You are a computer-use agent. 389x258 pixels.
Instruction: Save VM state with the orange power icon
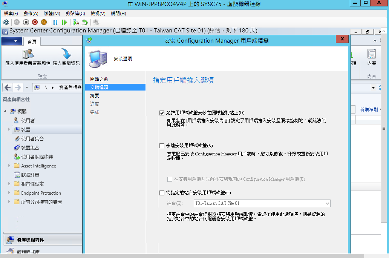44,22
